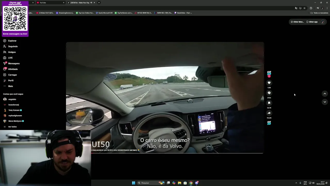The width and height of the screenshot is (330, 186).
Task: Open StereOnline - Chat bookmark
Action: [x=183, y=13]
